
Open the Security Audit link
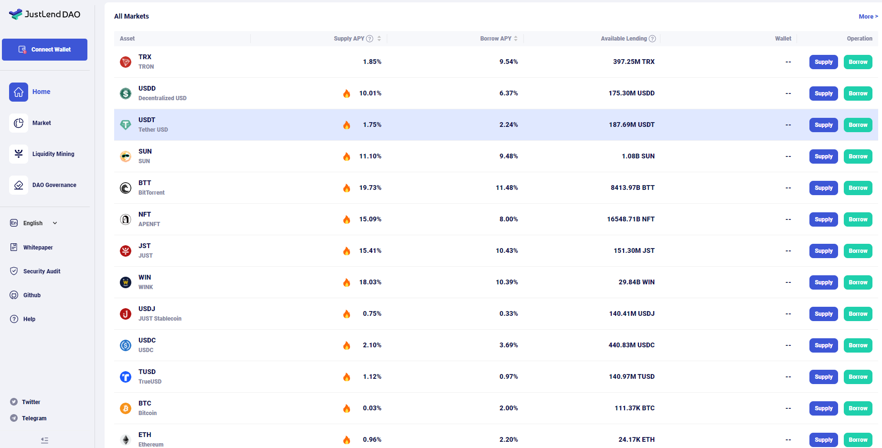click(x=42, y=271)
